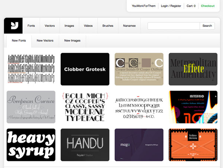The width and height of the screenshot is (223, 168).
Task: Open the Brushes menu
Action: tap(108, 26)
